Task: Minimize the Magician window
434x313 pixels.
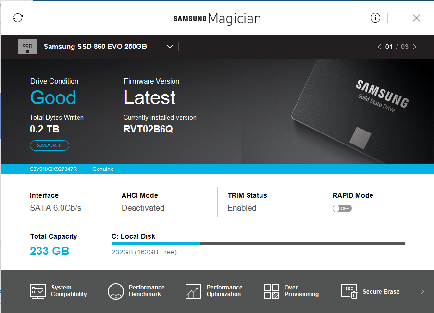Action: tap(400, 18)
